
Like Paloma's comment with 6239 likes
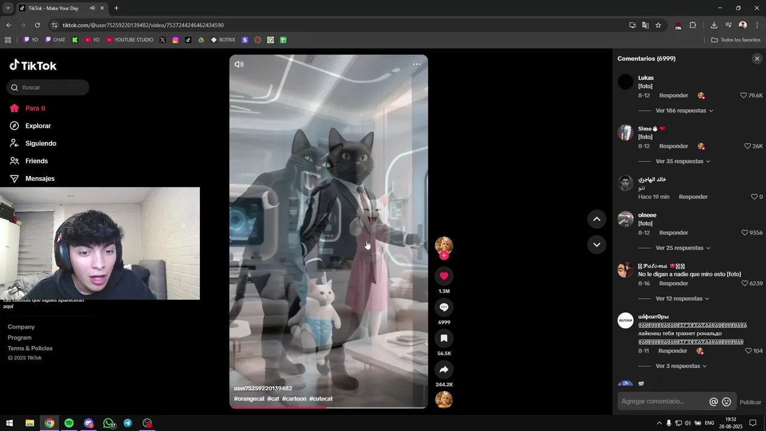coord(744,284)
